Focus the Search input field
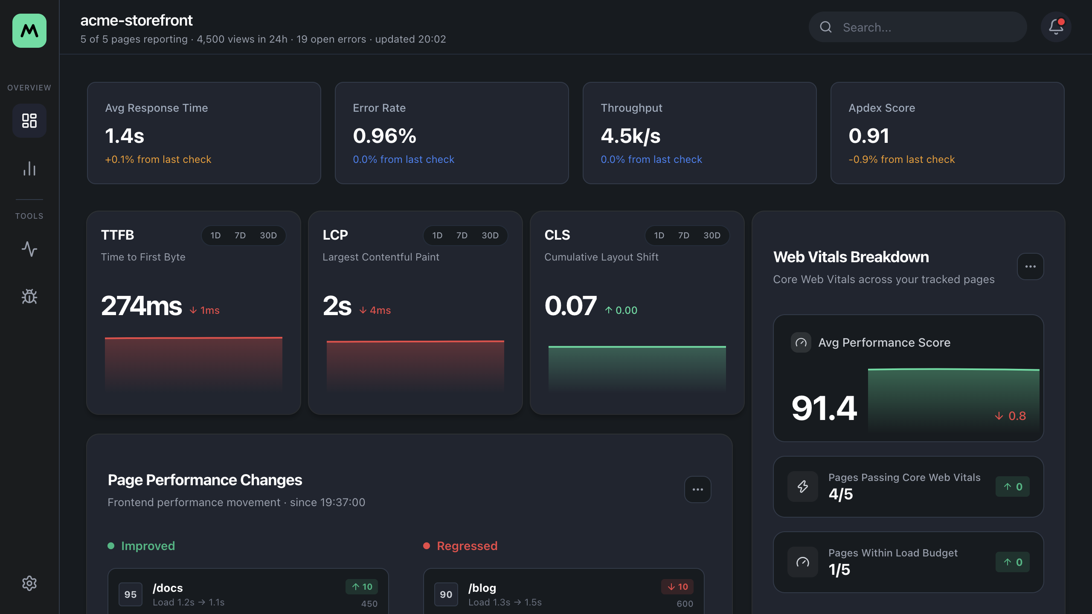The height and width of the screenshot is (614, 1092). coord(918,27)
